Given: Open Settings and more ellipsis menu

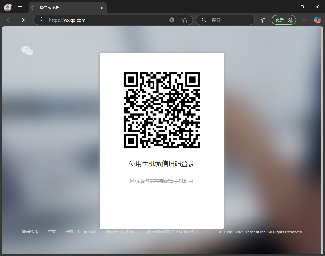Looking at the screenshot, I should [304, 20].
